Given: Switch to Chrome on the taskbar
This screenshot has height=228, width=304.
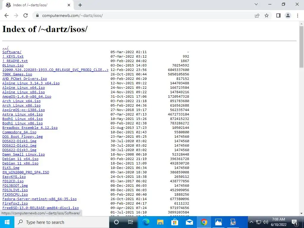Looking at the screenshot, I should 204,222.
